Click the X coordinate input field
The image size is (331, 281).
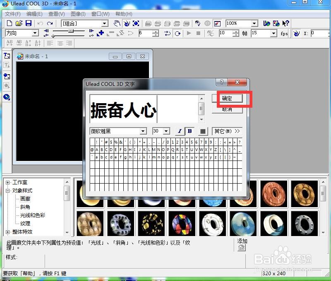coord(320,33)
